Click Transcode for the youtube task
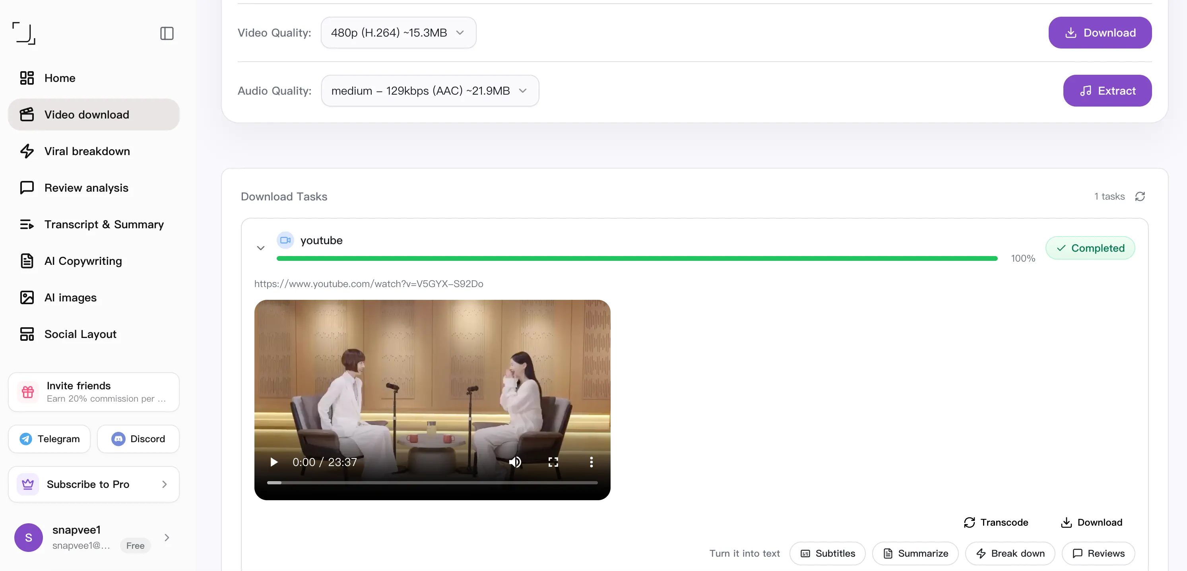The width and height of the screenshot is (1187, 571). 996,522
